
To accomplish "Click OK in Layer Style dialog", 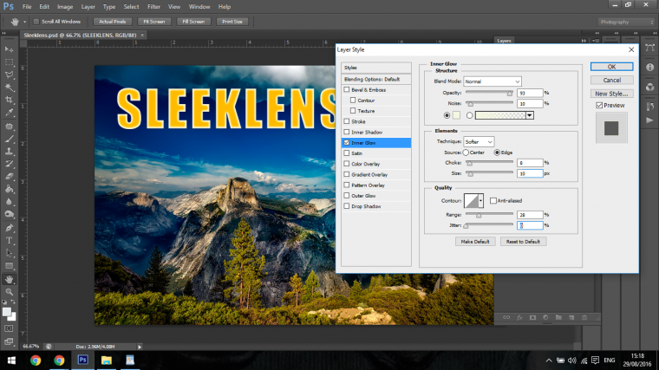I will coord(611,67).
